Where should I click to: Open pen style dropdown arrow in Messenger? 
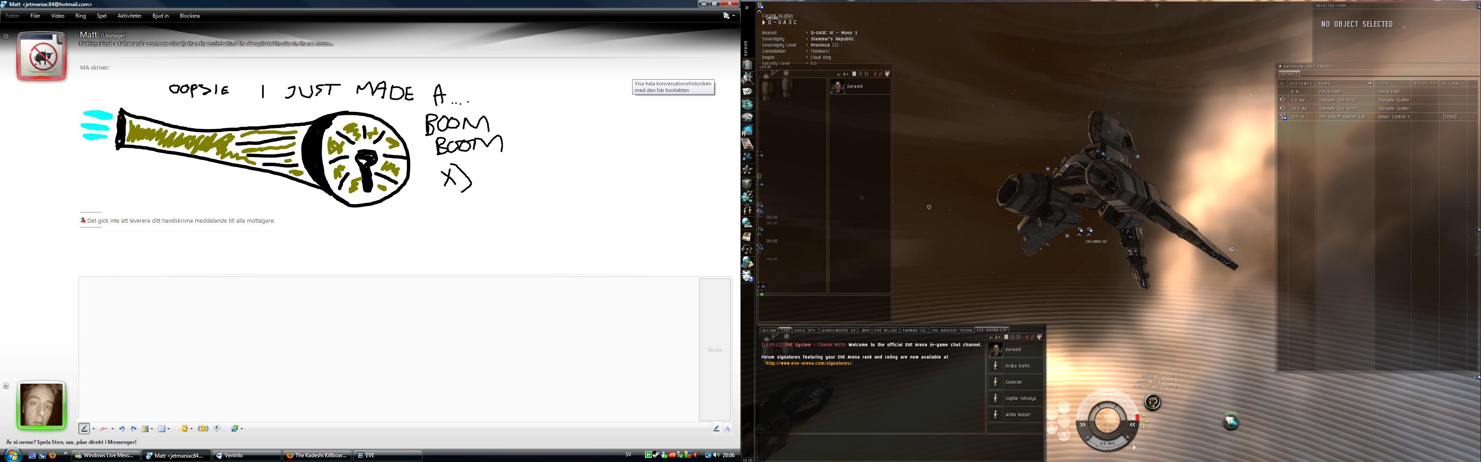click(94, 429)
